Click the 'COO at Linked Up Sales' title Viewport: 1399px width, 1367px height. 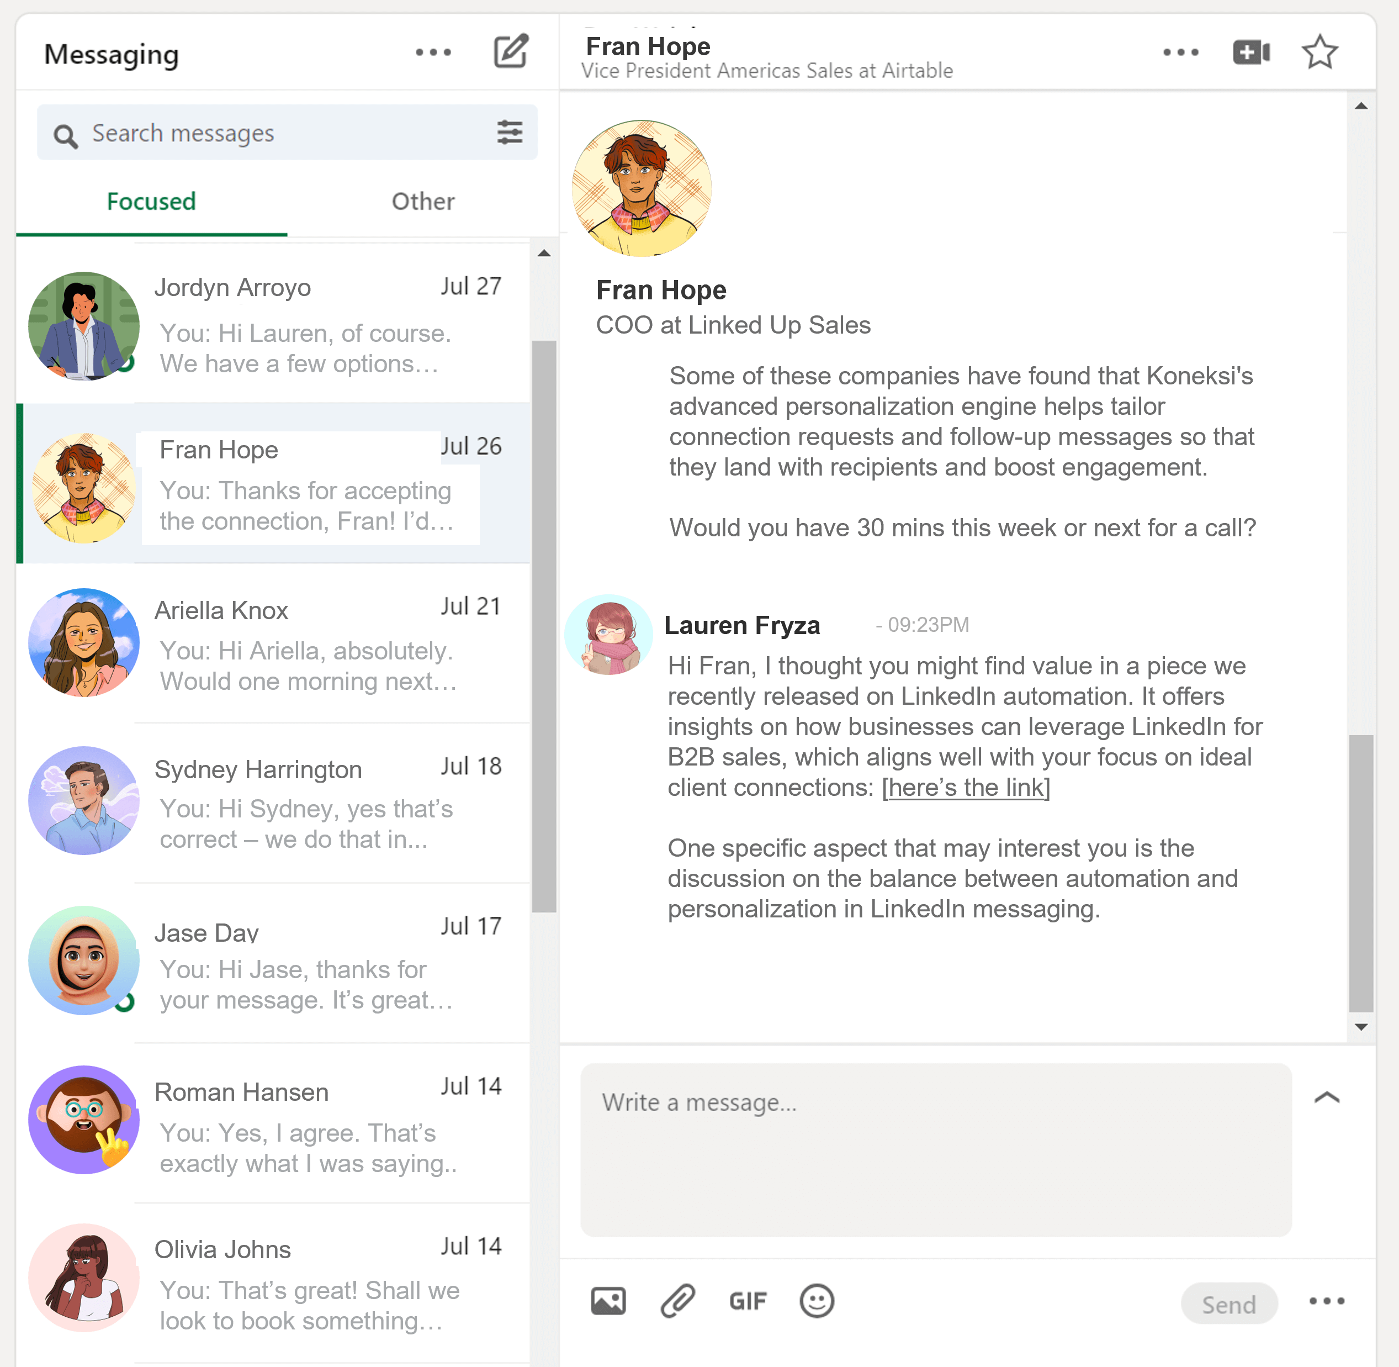733,325
